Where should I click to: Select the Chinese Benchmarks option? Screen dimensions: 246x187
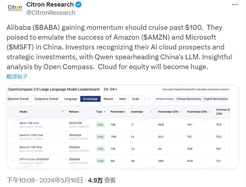189,99
